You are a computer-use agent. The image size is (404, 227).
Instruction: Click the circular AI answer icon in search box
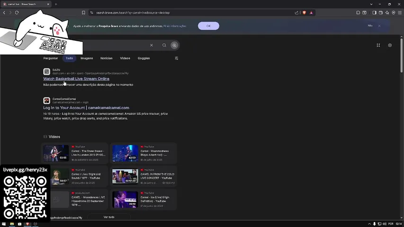[x=174, y=45]
